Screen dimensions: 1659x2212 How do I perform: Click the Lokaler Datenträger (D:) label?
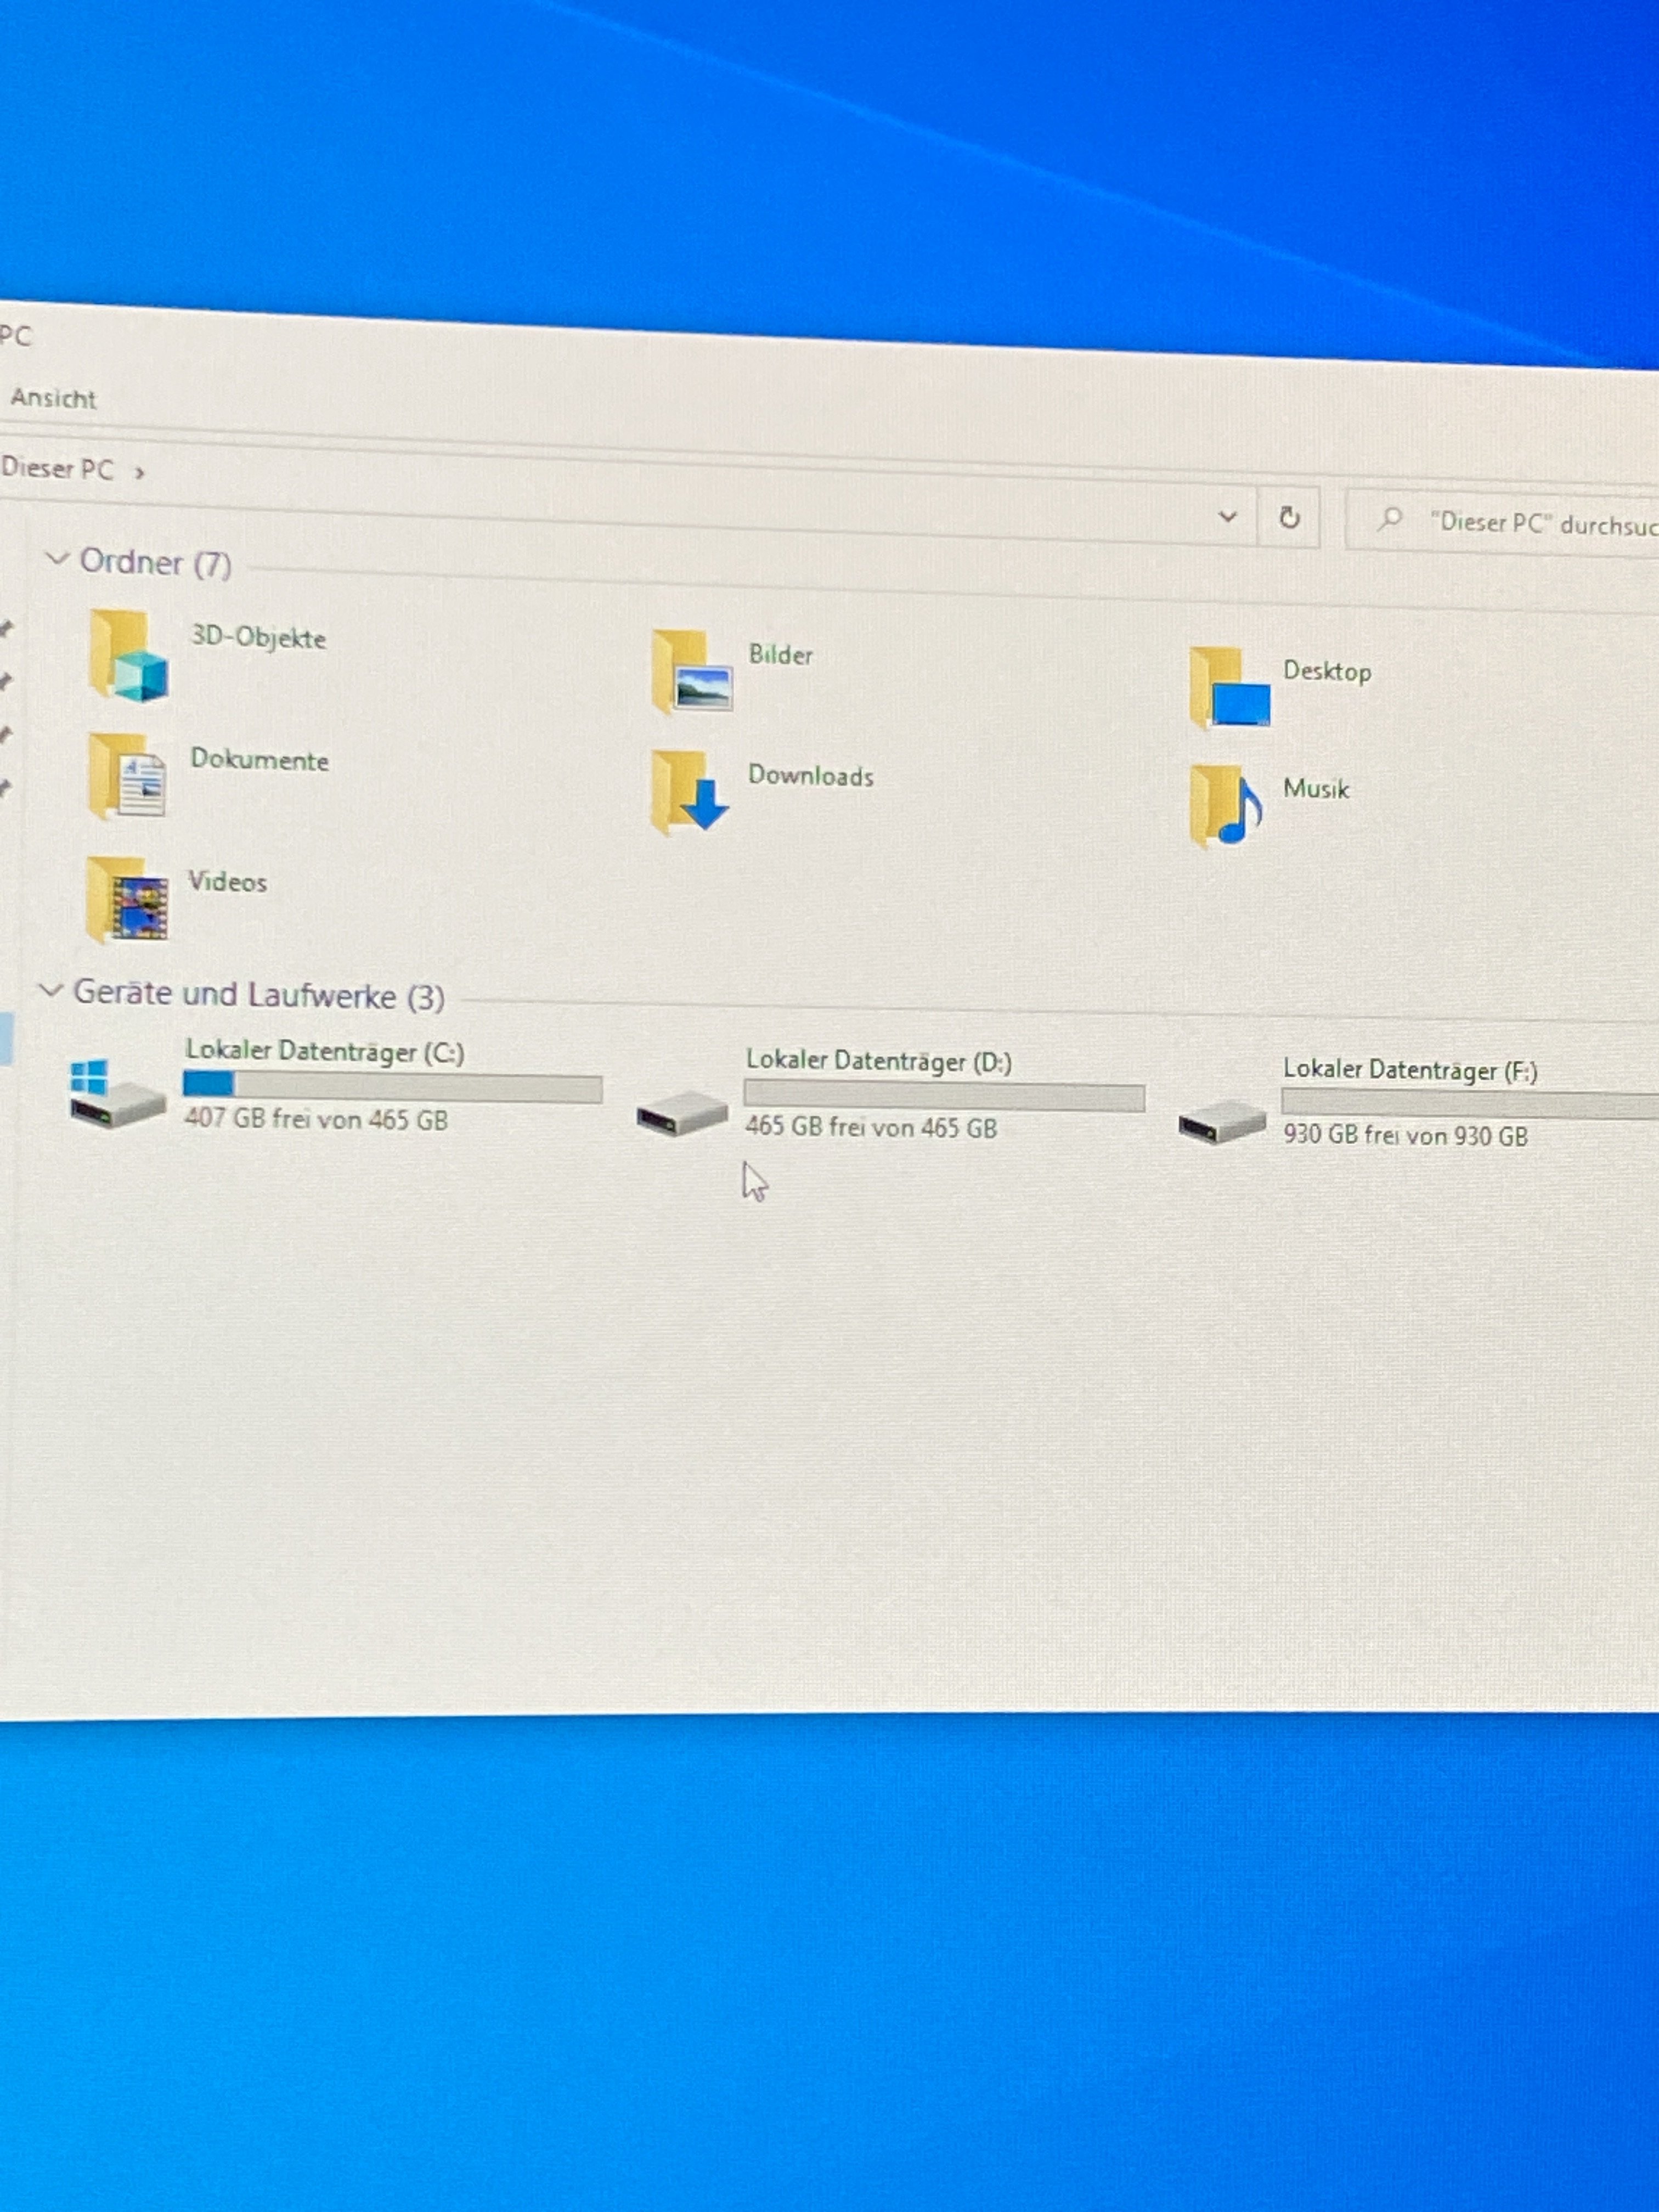tap(878, 1061)
